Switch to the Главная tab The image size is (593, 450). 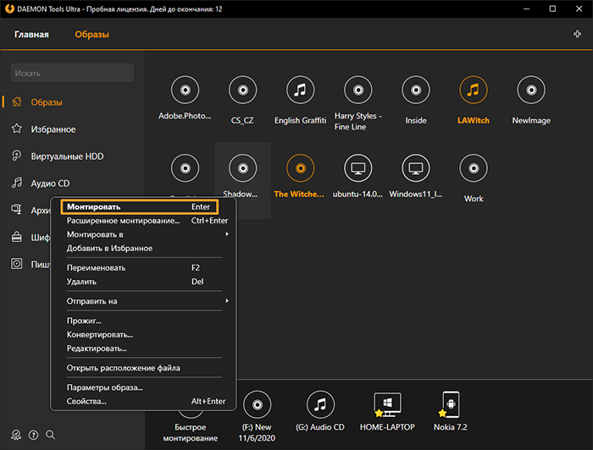(x=31, y=35)
